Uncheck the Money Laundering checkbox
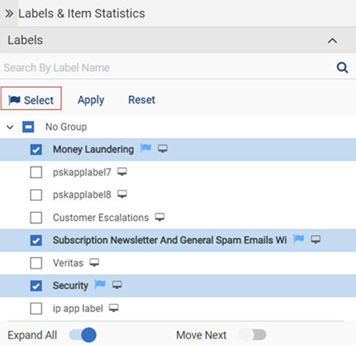The image size is (356, 346). 36,150
